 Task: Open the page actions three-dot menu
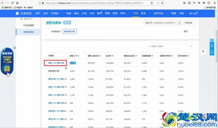click(158, 3)
